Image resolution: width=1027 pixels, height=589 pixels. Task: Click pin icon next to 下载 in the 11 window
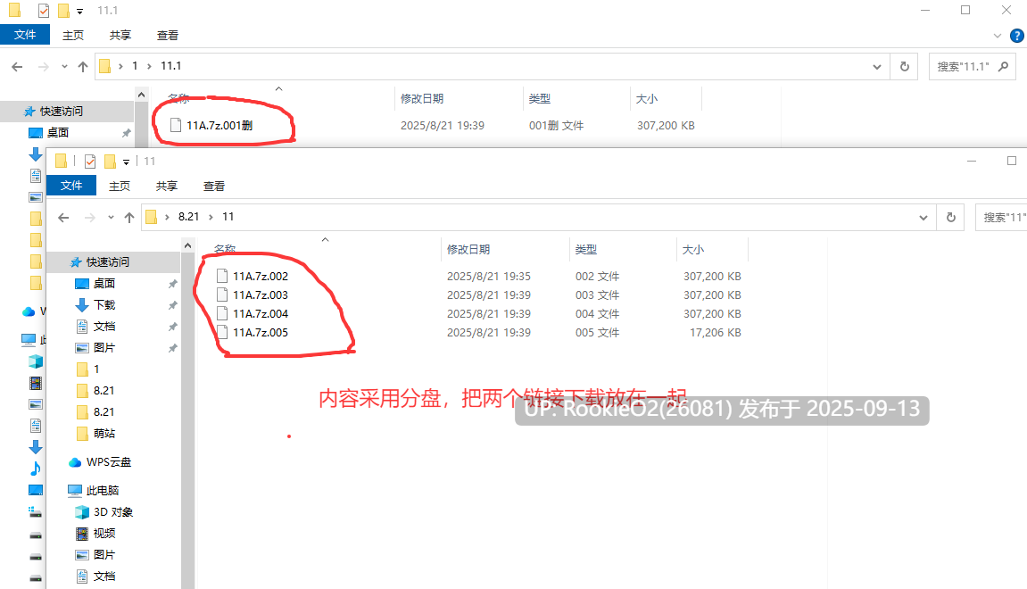click(x=172, y=305)
